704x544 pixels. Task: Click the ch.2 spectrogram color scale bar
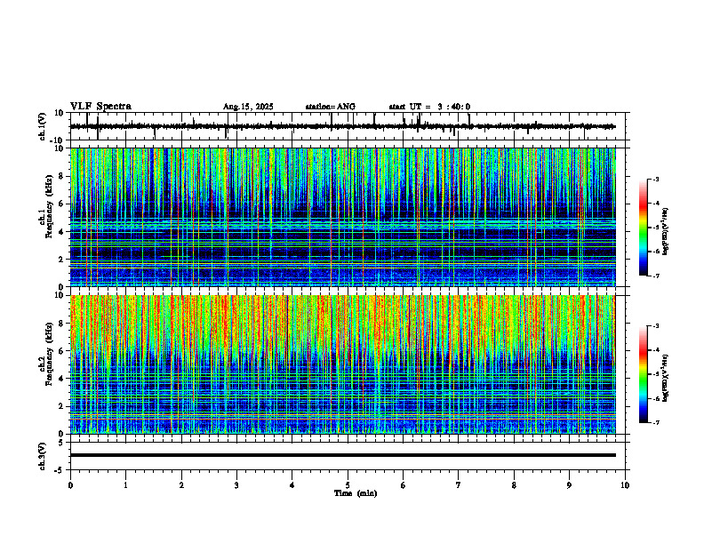tap(643, 374)
